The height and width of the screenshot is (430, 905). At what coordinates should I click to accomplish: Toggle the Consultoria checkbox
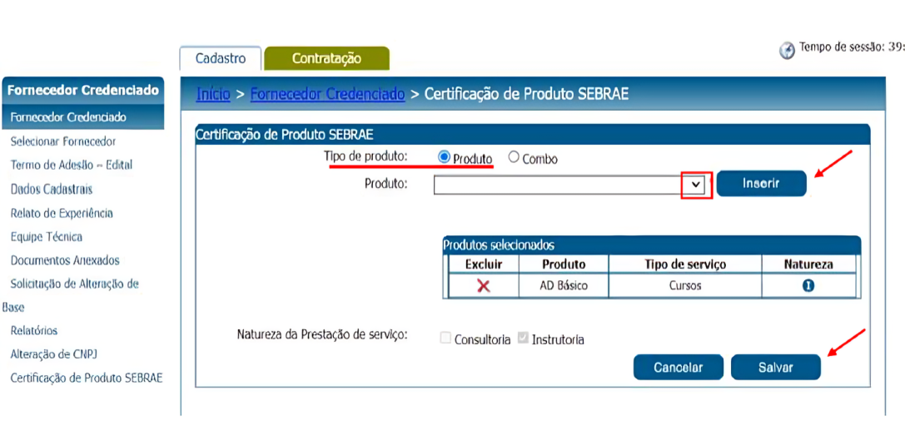(x=445, y=339)
